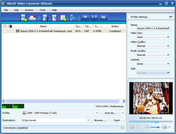Sort by the Status column header
This screenshot has width=176, height=134.
(115, 26)
